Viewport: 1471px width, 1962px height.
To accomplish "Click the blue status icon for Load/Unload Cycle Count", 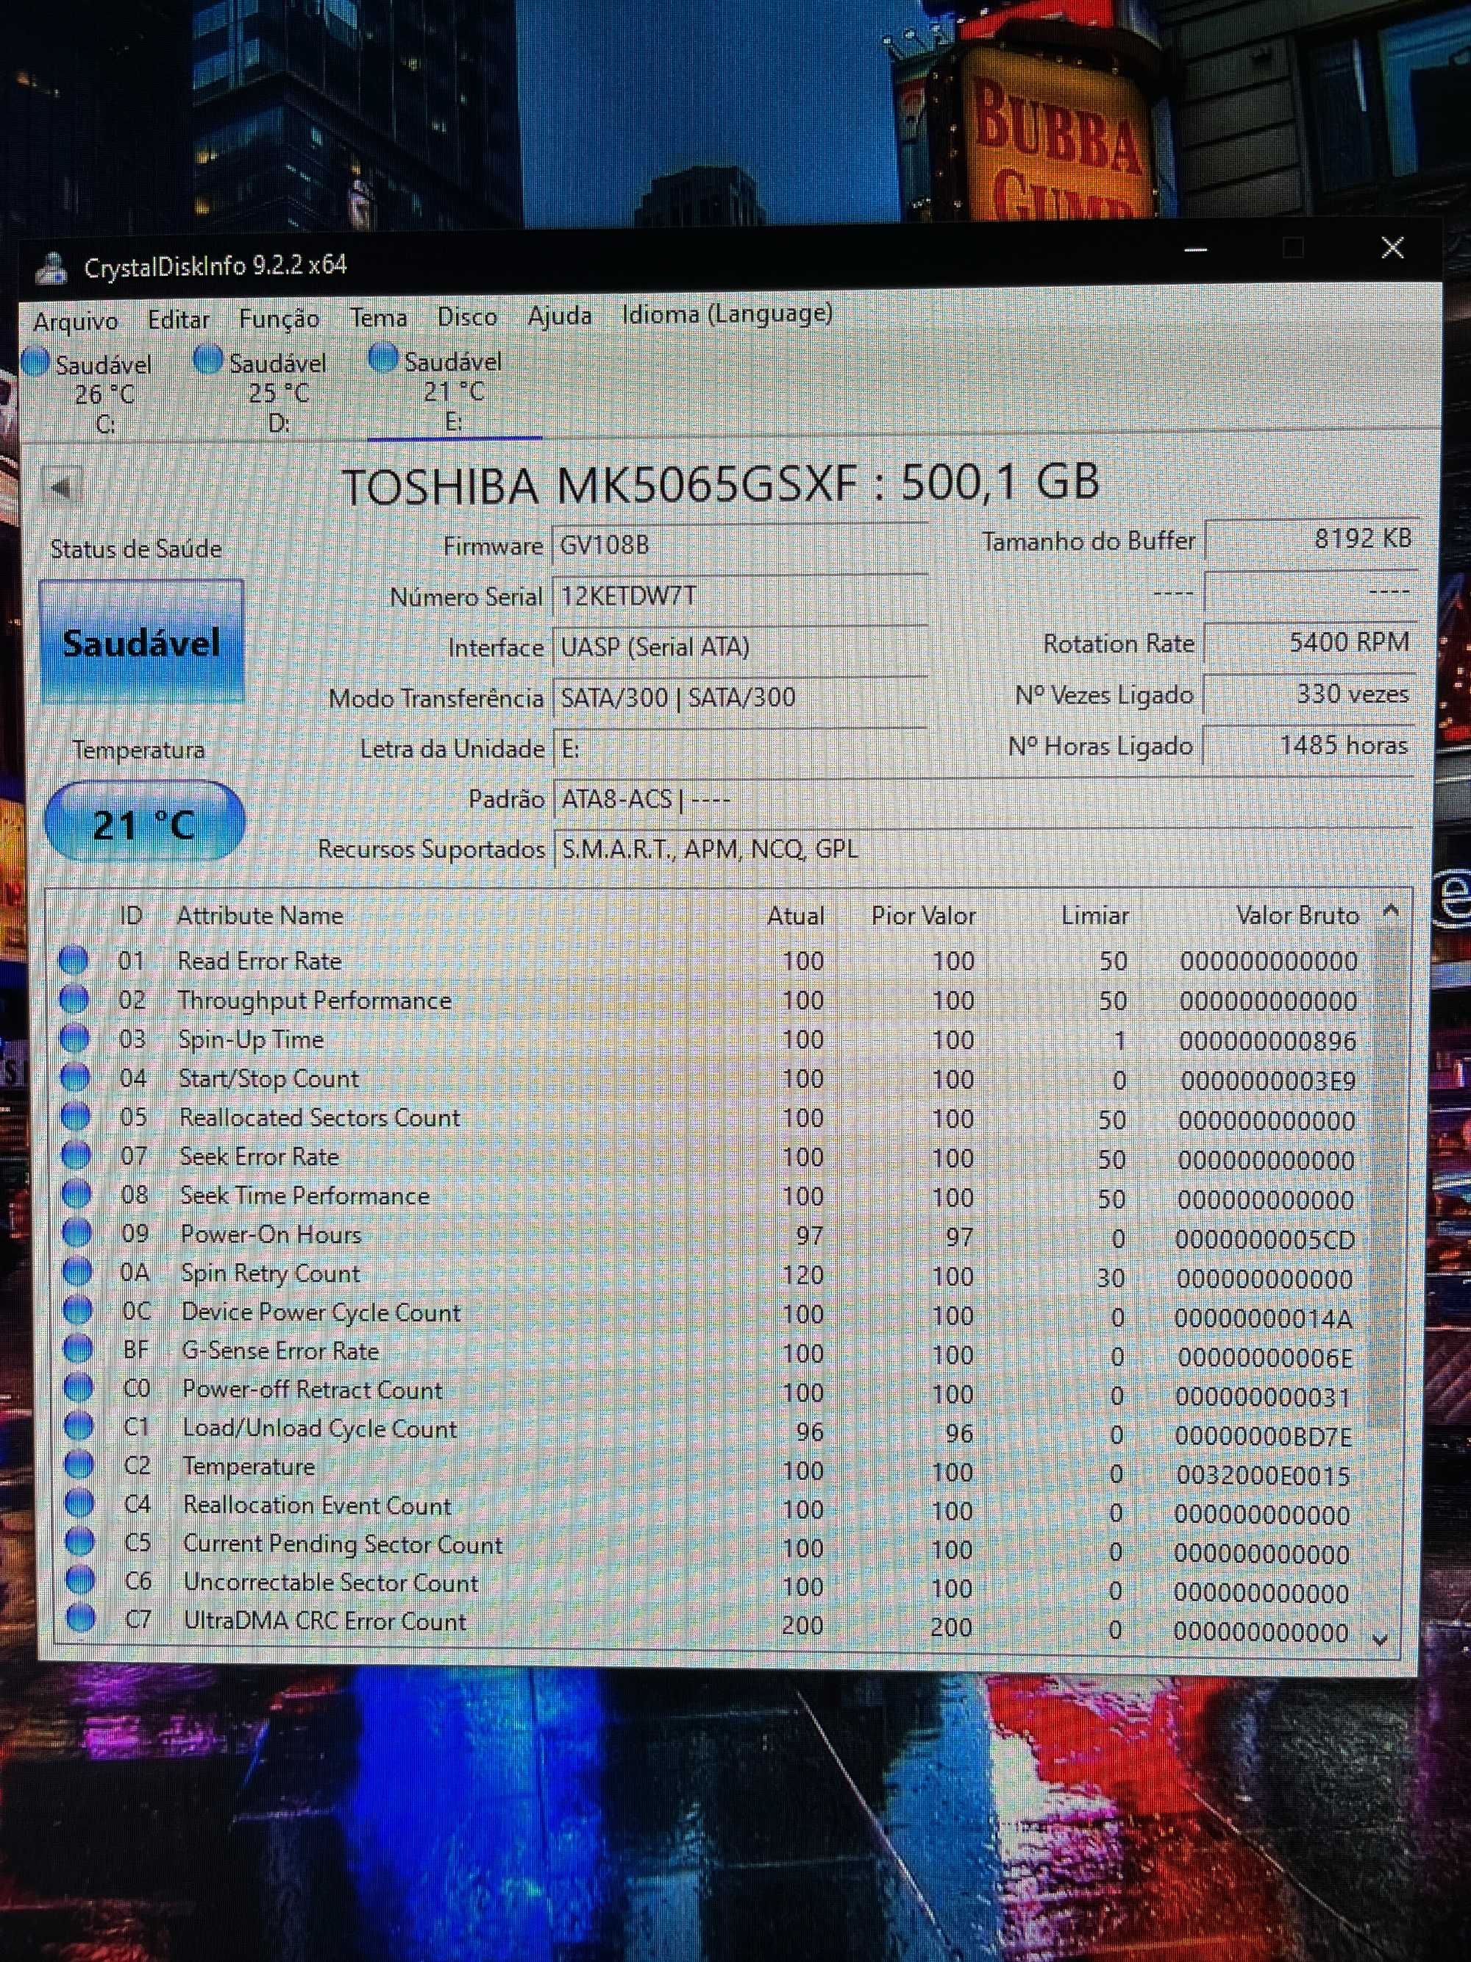I will [x=79, y=1426].
